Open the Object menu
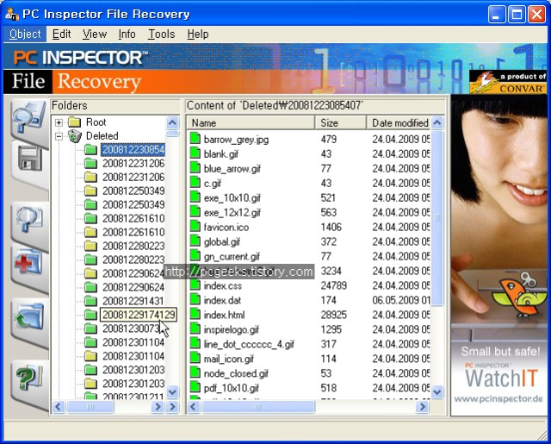Screen dimensions: 551x444 pyautogui.click(x=25, y=34)
